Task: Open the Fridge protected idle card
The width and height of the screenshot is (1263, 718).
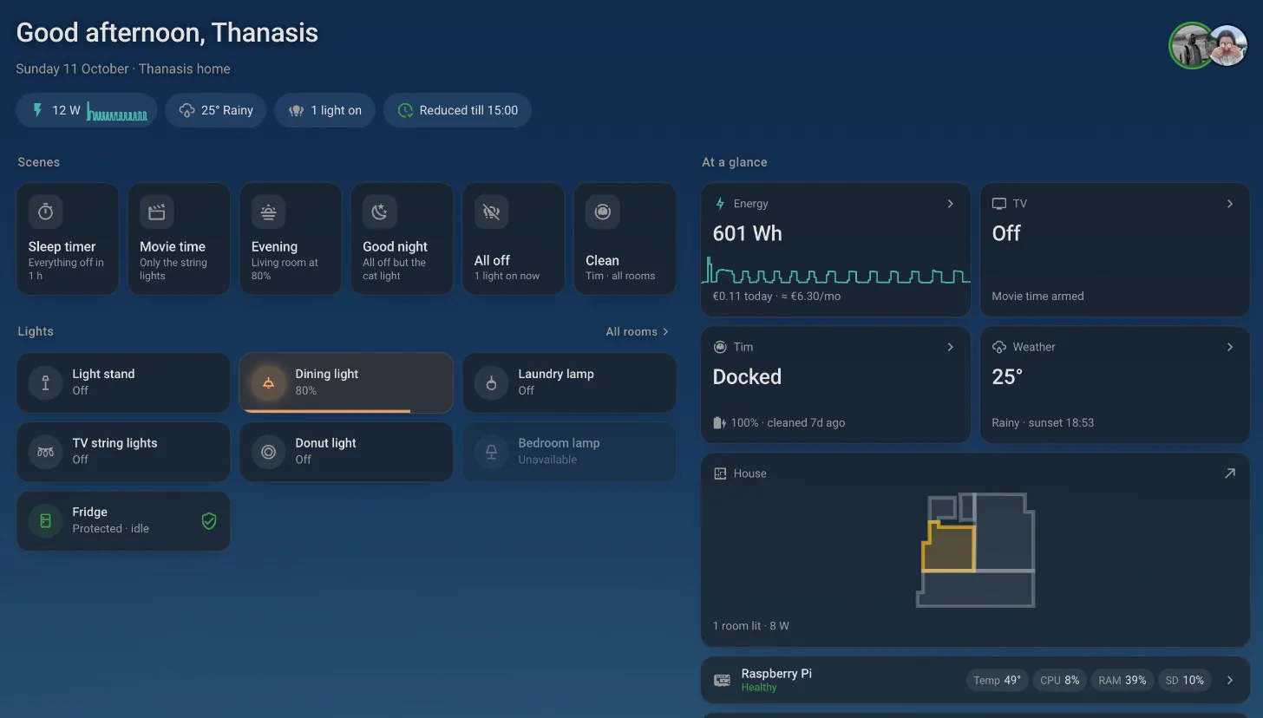Action: (x=123, y=521)
